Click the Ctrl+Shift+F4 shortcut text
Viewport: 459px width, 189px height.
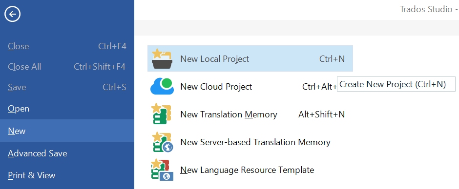point(100,67)
